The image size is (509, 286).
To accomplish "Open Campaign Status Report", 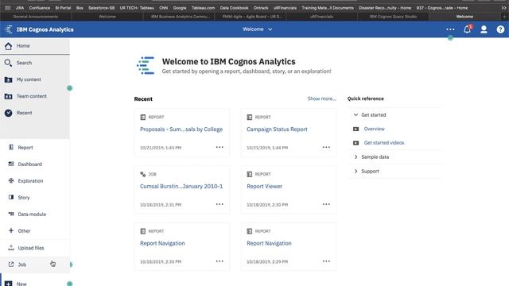I will 277,129.
